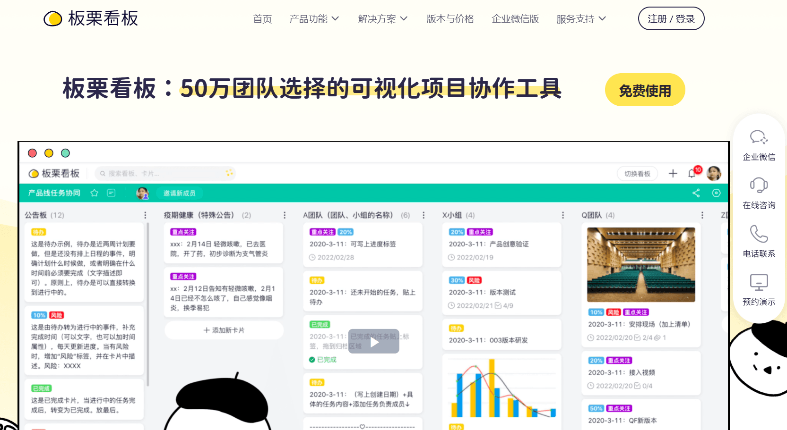
Task: Click the 免费使用 yellow button
Action: click(645, 90)
